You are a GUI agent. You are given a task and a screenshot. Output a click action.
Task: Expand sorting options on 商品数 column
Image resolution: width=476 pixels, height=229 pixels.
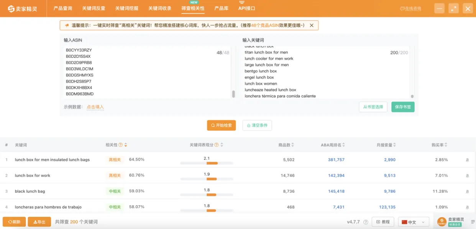click(292, 145)
